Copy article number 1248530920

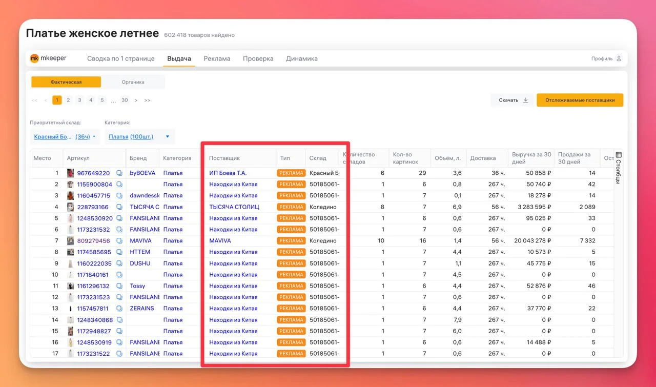[119, 218]
